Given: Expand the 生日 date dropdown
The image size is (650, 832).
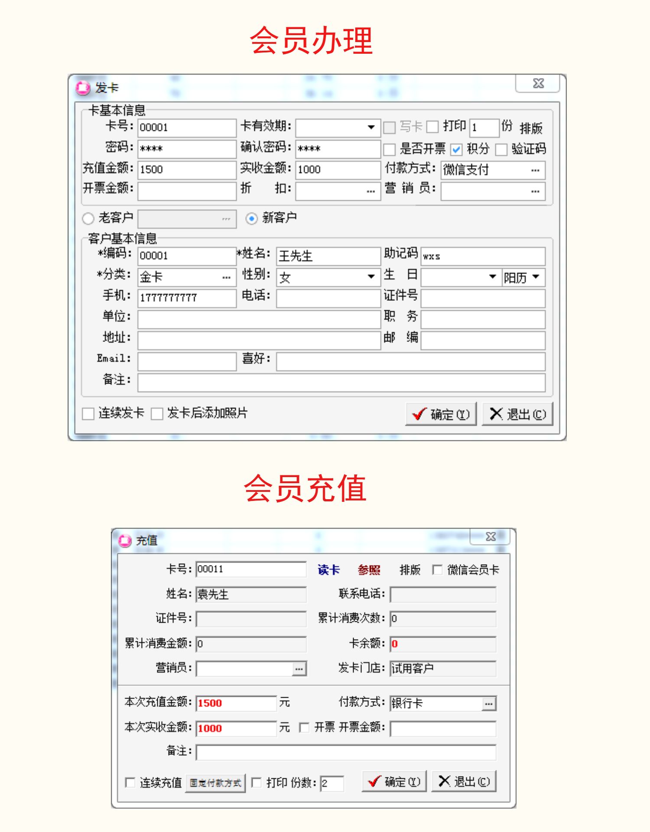Looking at the screenshot, I should [492, 276].
